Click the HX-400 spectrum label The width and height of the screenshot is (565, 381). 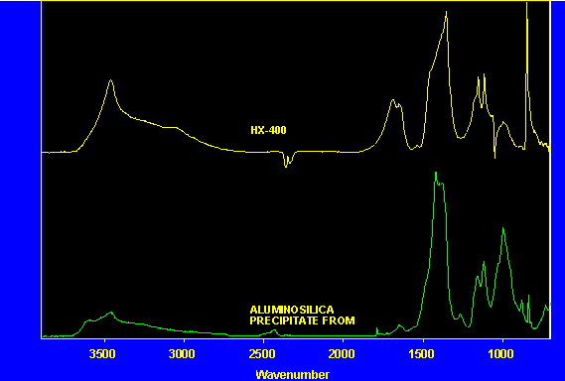pos(268,130)
